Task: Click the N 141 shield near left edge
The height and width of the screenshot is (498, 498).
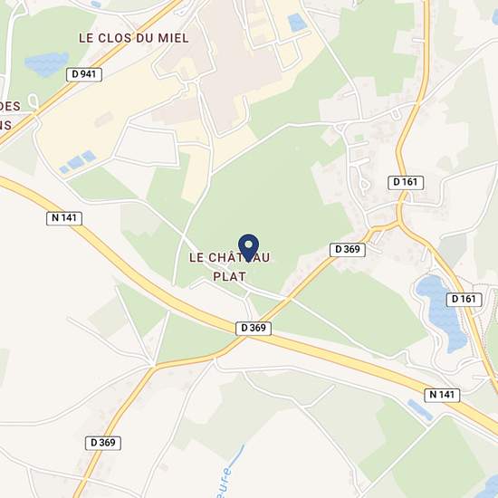Action: (x=64, y=218)
